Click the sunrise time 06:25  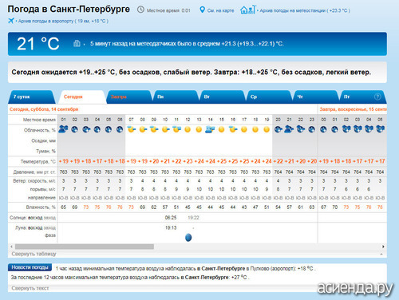point(171,218)
